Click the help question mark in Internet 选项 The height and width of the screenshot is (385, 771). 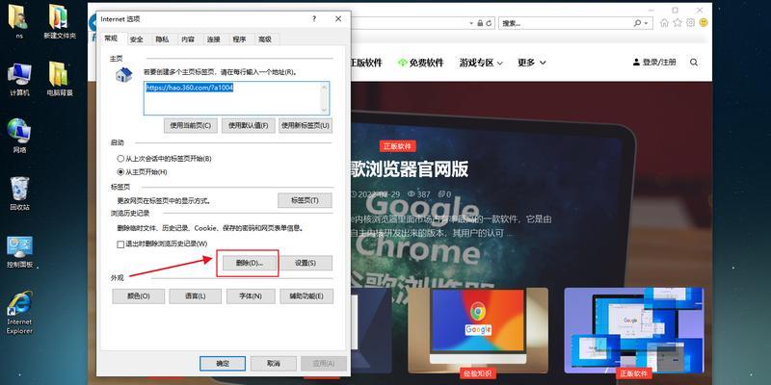tap(314, 18)
